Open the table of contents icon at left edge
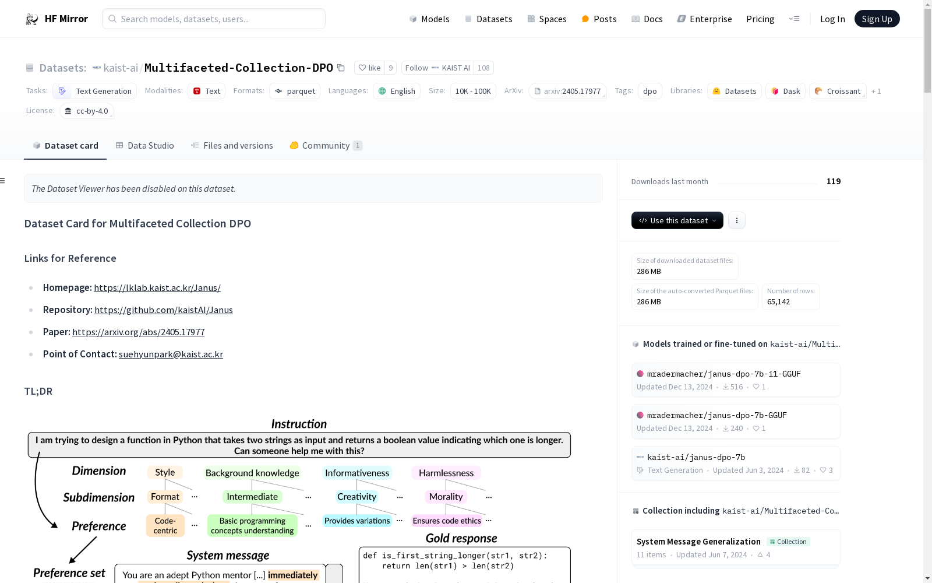 [3, 181]
